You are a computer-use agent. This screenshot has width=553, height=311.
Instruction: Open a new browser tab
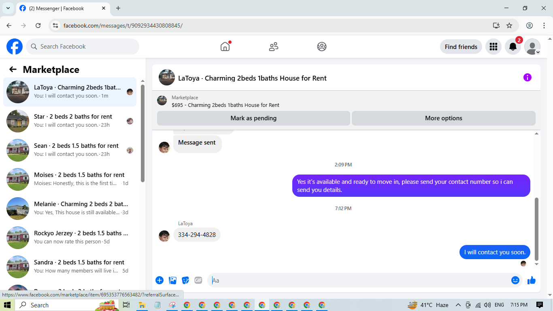[118, 8]
